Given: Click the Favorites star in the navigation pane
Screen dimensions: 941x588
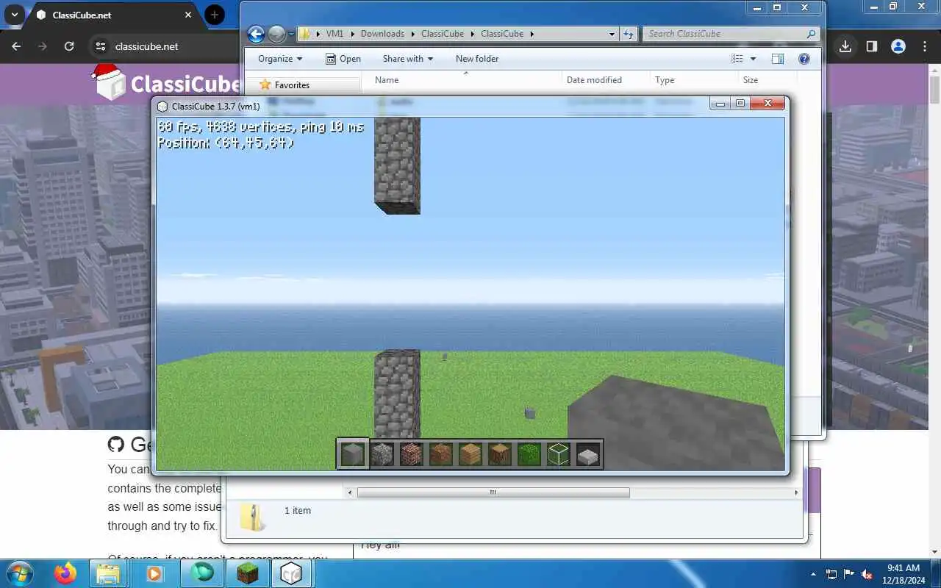Looking at the screenshot, I should 265,85.
